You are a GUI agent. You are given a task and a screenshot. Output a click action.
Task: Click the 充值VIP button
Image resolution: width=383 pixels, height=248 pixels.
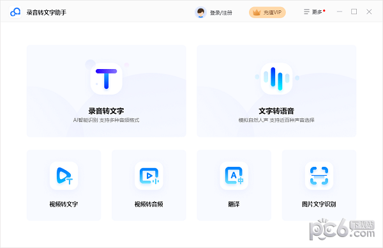[267, 12]
